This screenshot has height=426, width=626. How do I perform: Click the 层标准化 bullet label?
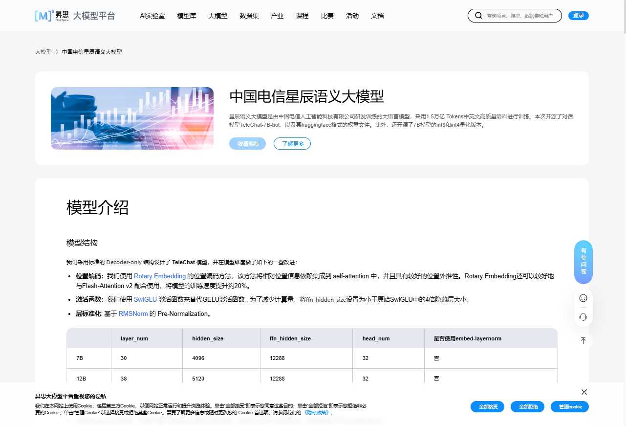click(x=88, y=314)
